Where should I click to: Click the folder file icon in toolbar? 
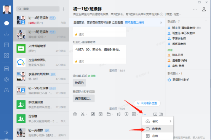coord(109,114)
